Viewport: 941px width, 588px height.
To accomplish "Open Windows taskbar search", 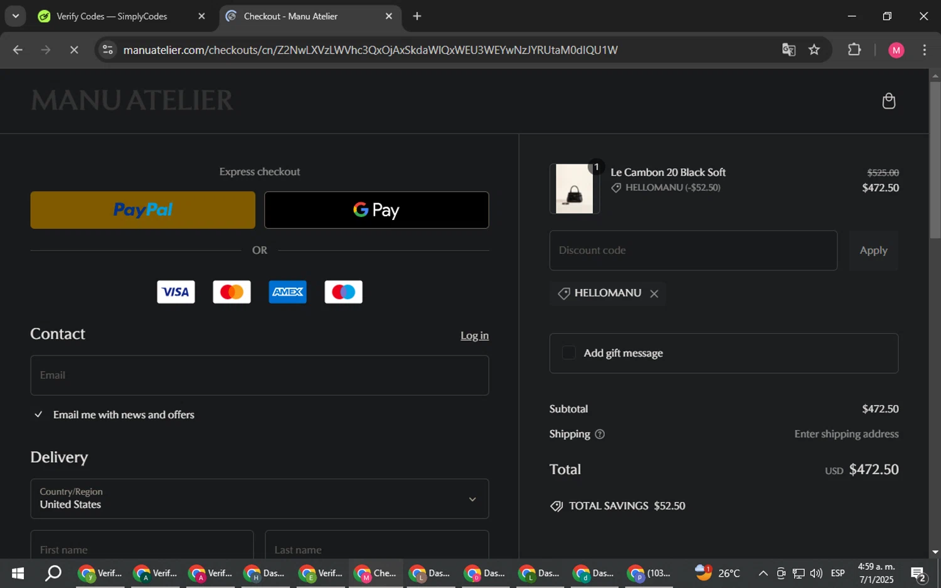I will click(x=53, y=573).
